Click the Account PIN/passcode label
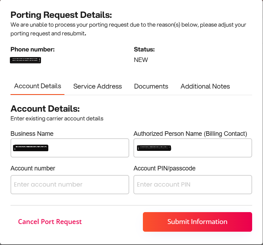The width and height of the screenshot is (263, 245). point(164,168)
